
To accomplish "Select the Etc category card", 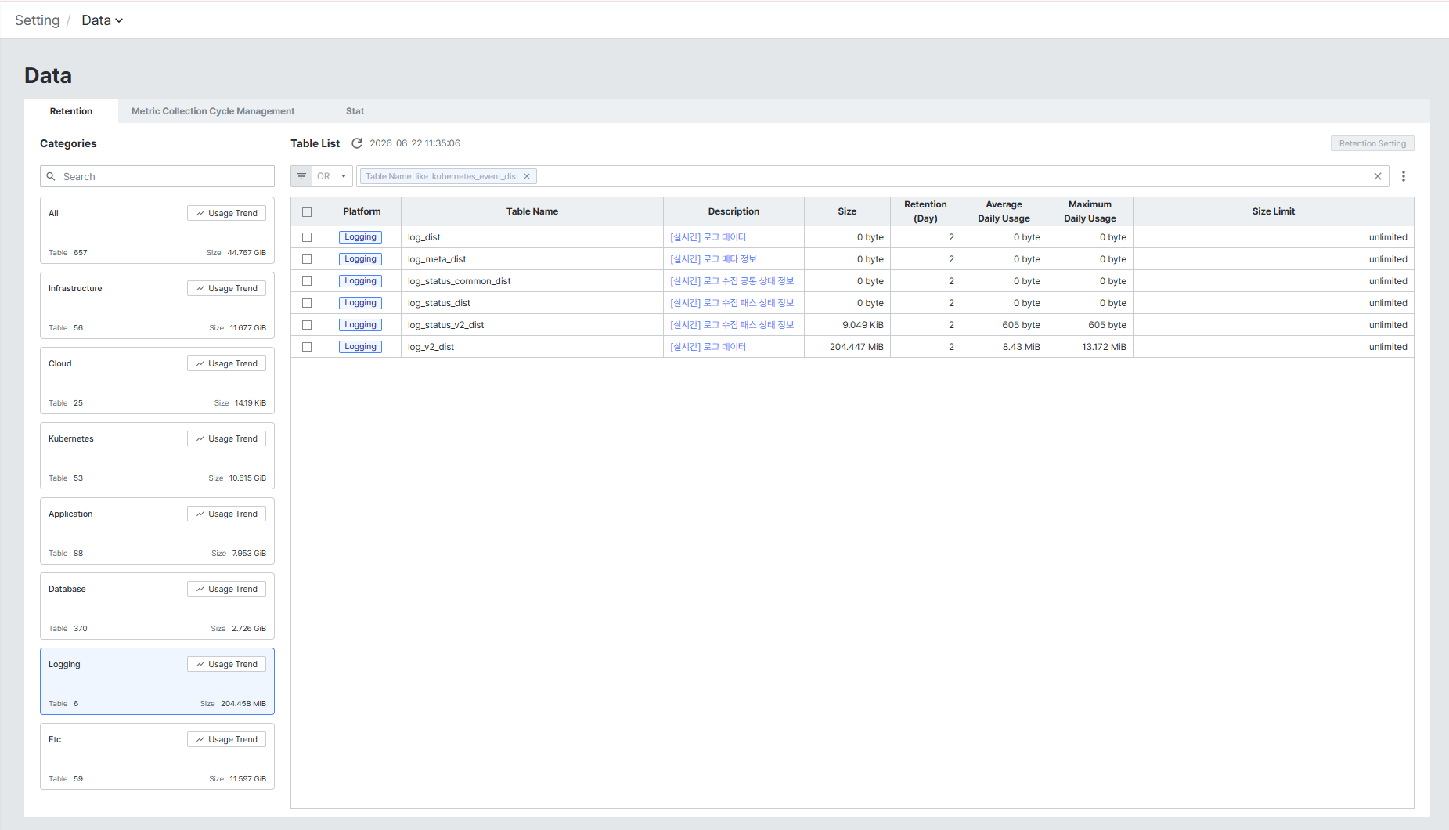I will pyautogui.click(x=157, y=756).
